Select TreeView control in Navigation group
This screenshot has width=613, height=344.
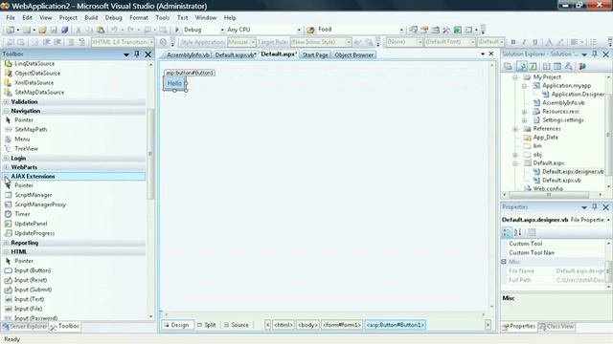[x=27, y=149]
